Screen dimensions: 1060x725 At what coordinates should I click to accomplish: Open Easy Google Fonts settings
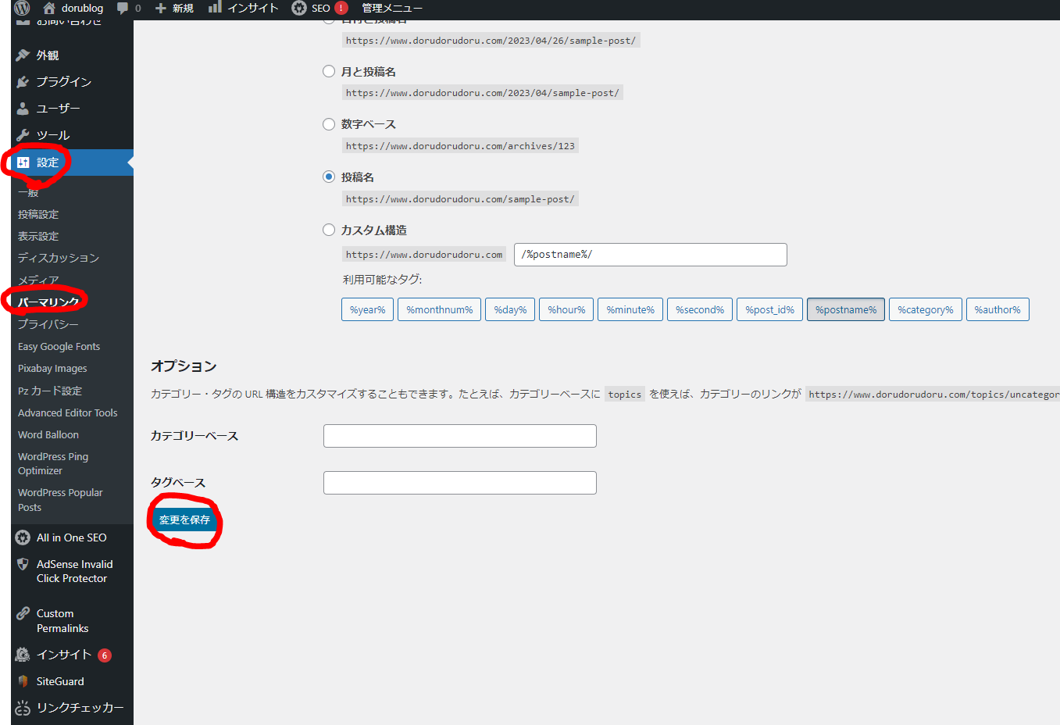(x=59, y=346)
